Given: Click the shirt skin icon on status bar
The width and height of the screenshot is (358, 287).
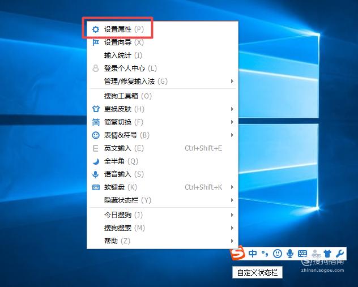Looking at the screenshot, I should pyautogui.click(x=327, y=254).
